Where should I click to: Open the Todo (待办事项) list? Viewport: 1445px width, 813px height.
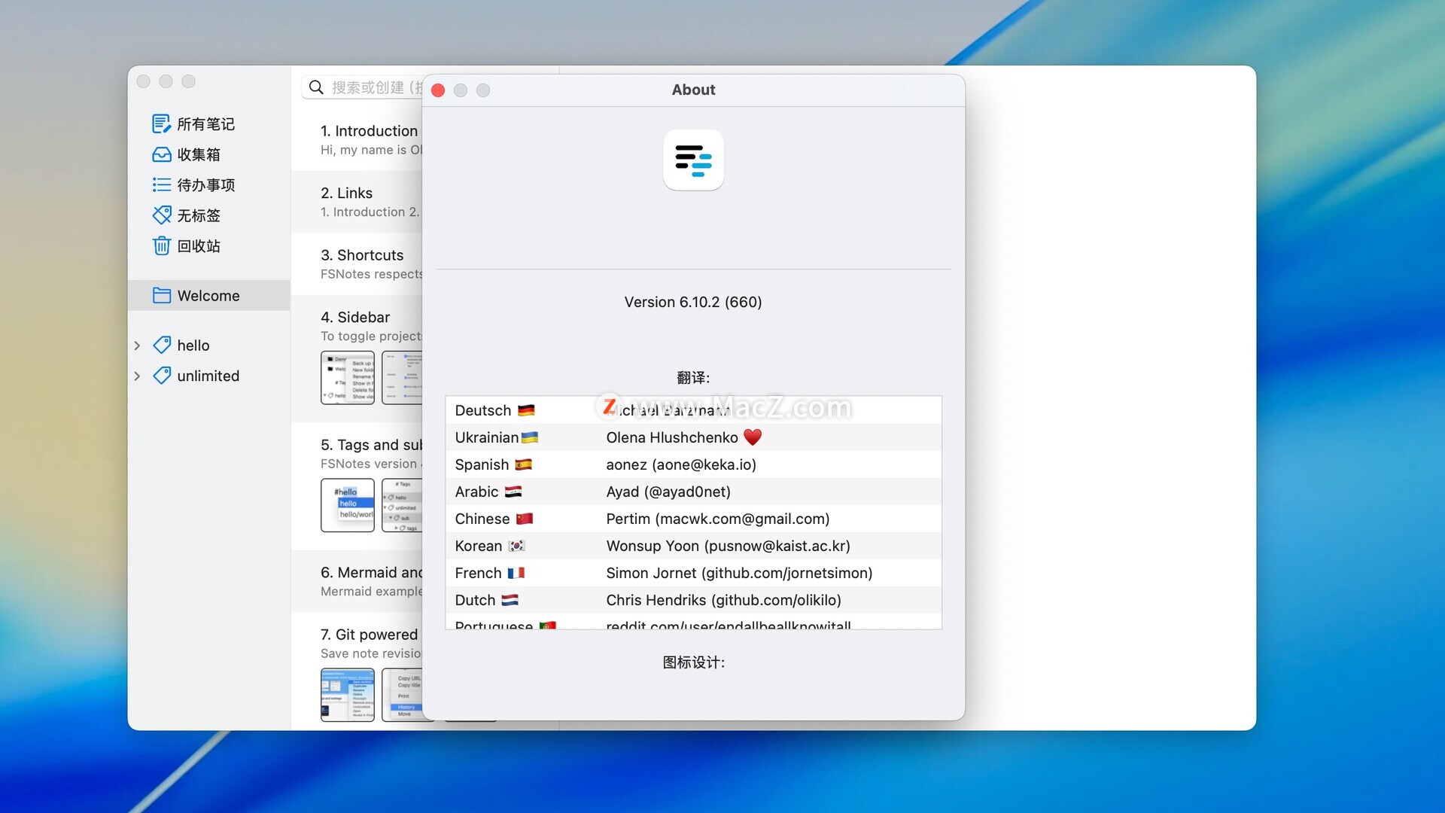point(193,184)
